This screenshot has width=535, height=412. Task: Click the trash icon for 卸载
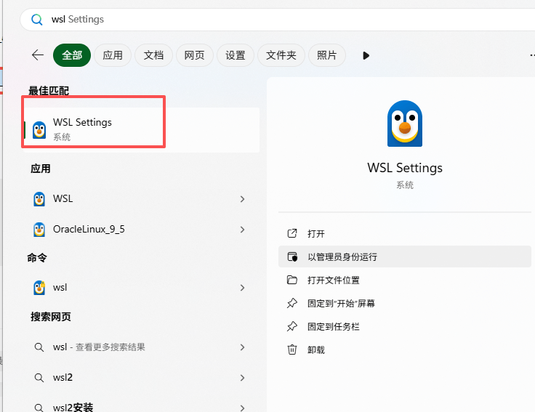click(x=292, y=350)
